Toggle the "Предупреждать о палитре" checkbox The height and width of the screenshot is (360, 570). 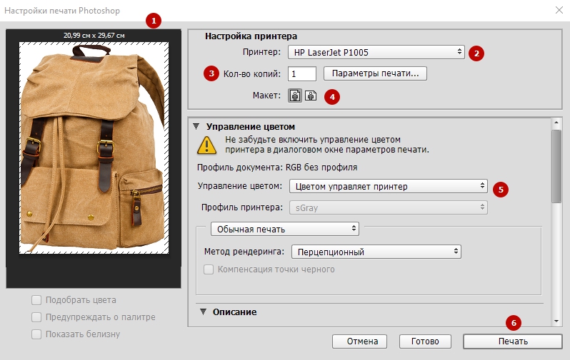click(36, 317)
